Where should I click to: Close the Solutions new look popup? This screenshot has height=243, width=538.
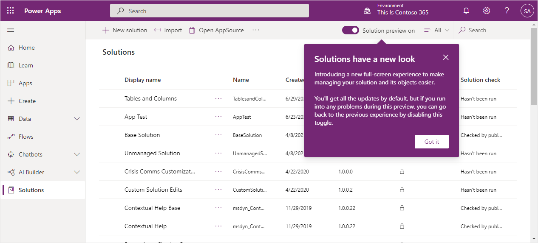point(445,57)
